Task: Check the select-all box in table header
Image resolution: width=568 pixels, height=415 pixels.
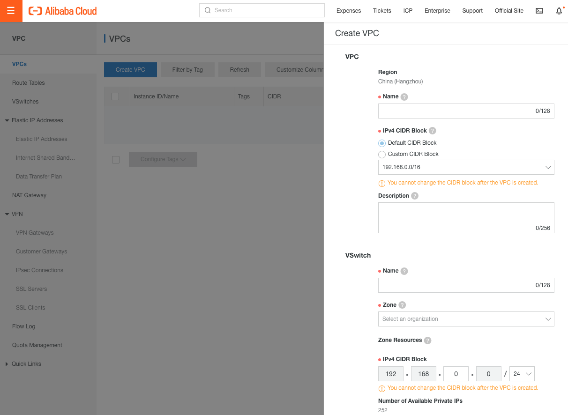Action: tap(115, 96)
